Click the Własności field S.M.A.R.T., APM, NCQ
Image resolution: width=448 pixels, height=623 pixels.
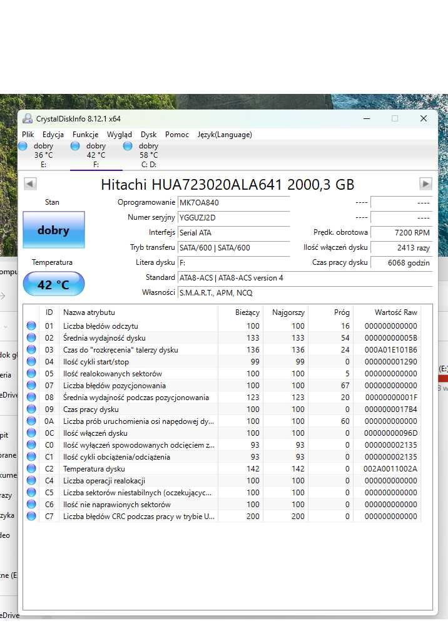pyautogui.click(x=305, y=293)
